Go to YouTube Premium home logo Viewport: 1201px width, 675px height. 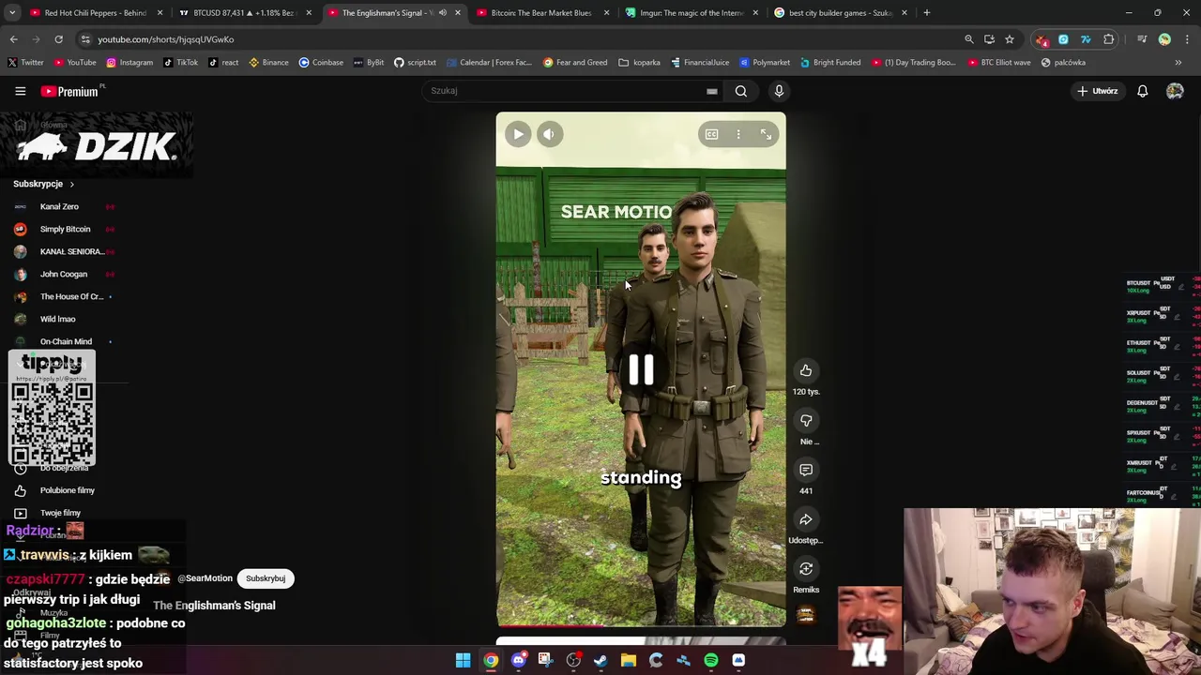coord(70,91)
